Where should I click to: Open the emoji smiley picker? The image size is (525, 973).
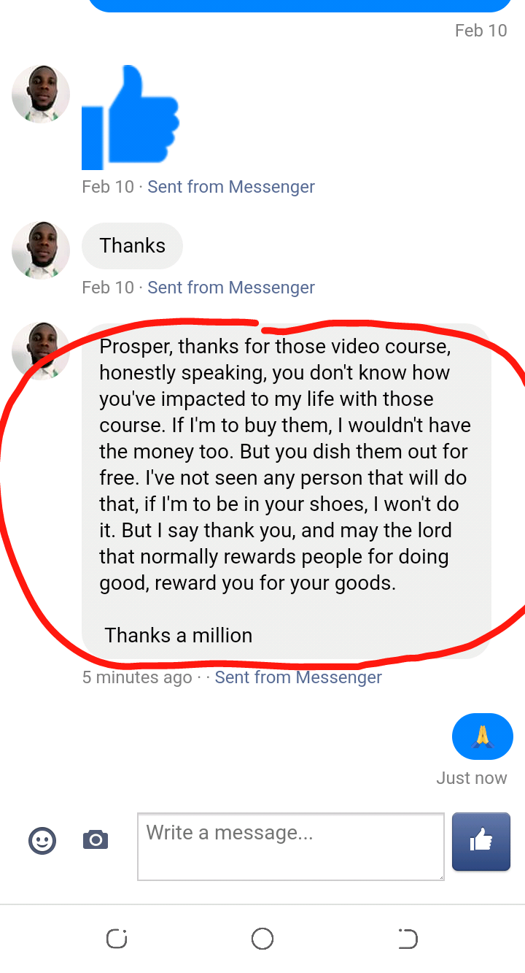tap(42, 840)
